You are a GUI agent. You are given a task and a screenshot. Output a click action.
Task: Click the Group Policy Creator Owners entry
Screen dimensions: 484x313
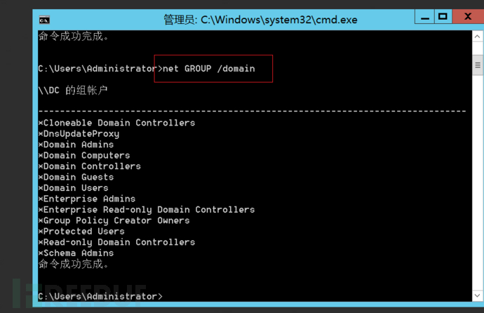point(116,220)
